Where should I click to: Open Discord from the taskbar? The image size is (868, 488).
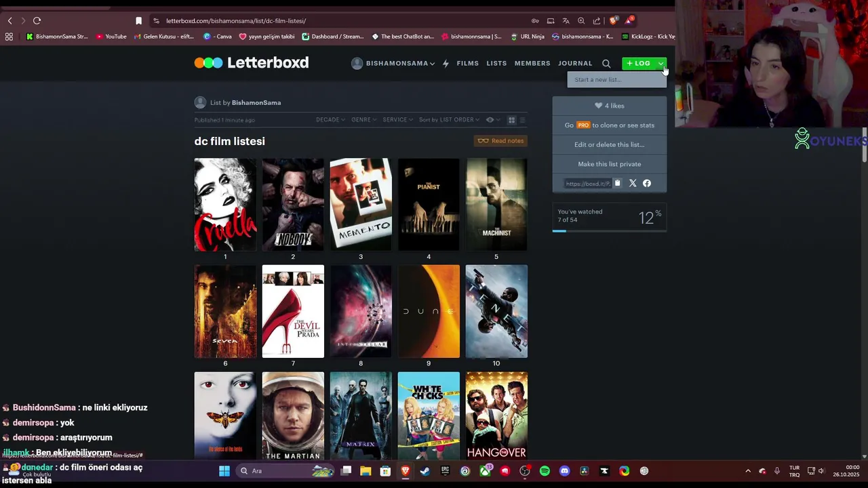(x=565, y=471)
